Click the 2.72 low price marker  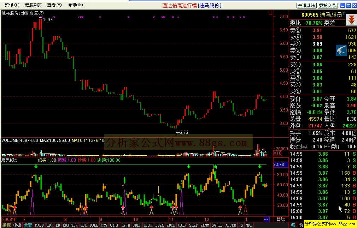184,132
